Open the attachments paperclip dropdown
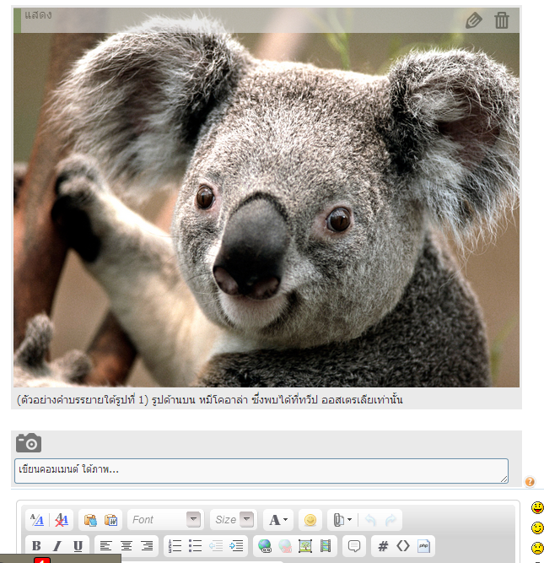Image resolution: width=544 pixels, height=563 pixels. coord(342,520)
